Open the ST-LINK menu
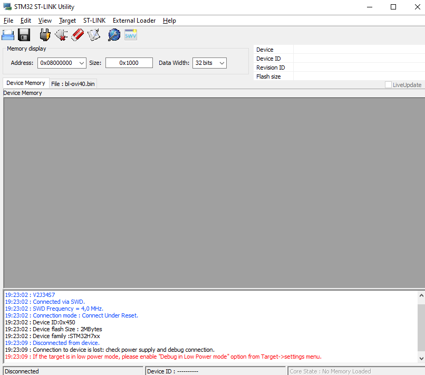Screen dimensions: 425x375 pos(94,21)
